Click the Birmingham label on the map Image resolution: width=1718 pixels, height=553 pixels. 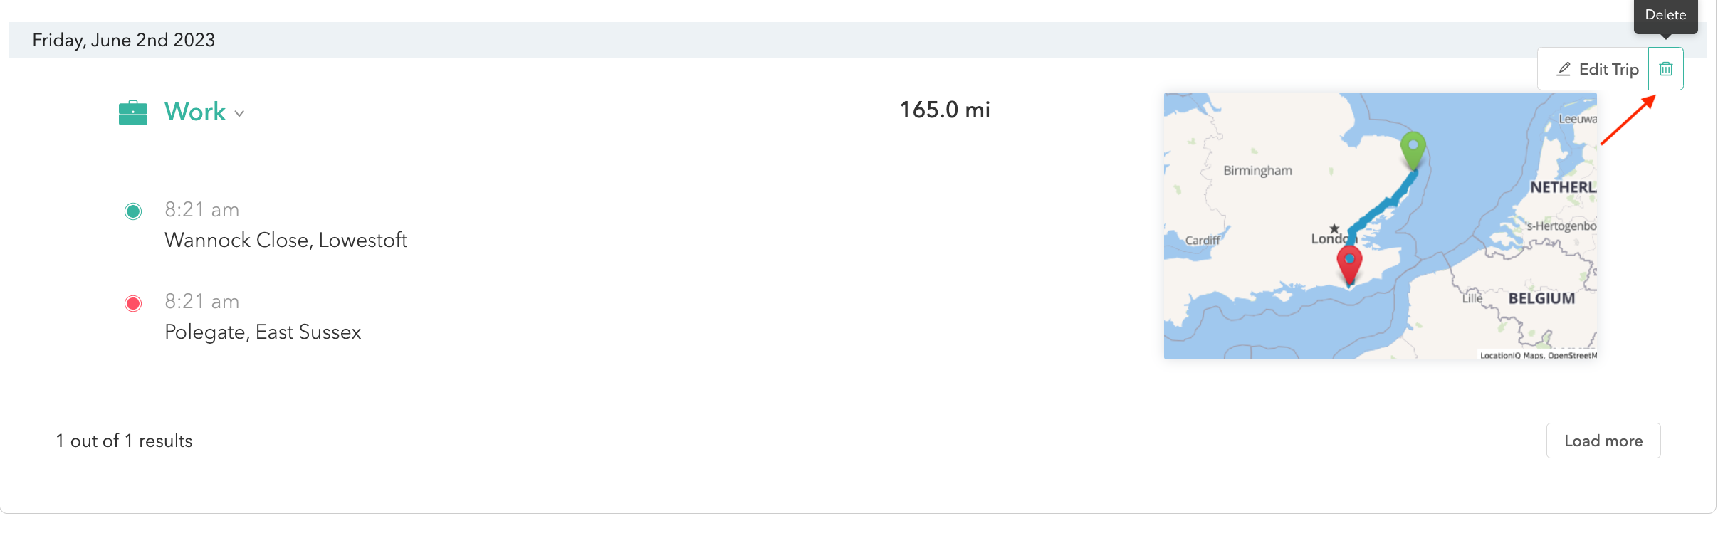click(1257, 171)
